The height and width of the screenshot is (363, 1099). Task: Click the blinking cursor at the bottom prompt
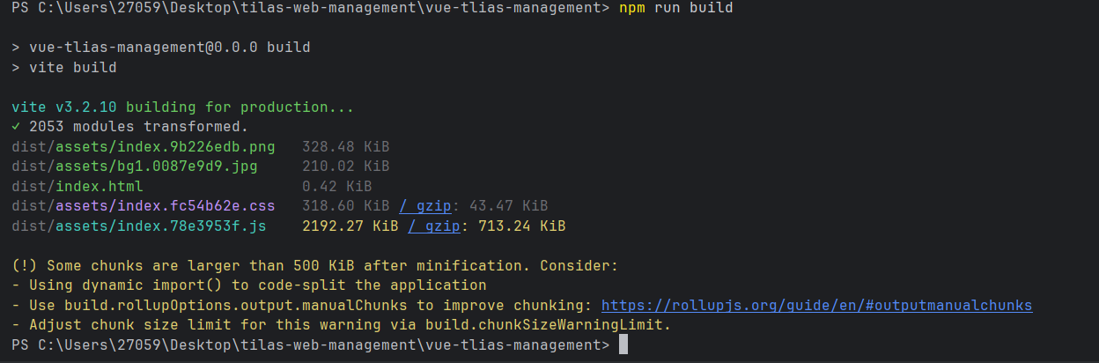pos(623,344)
